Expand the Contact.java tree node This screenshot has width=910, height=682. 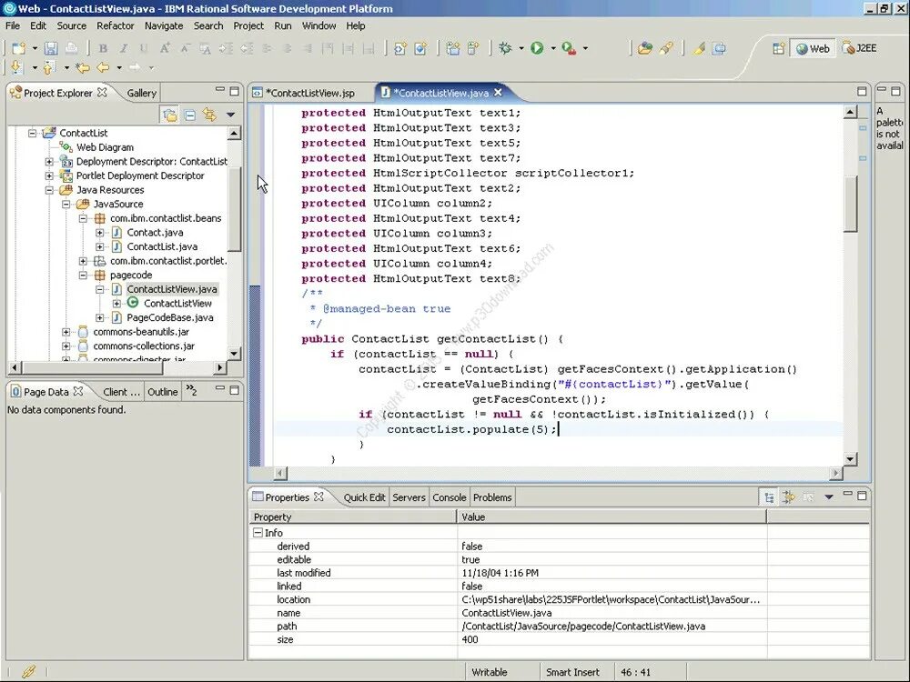(100, 233)
